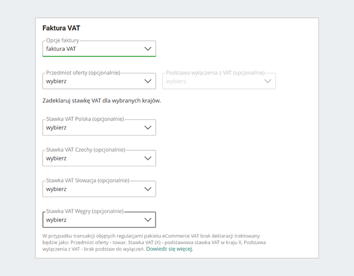Click the "Stawka VAT Węgry (opcjonalnie)" label
This screenshot has width=354, height=276.
(x=84, y=211)
